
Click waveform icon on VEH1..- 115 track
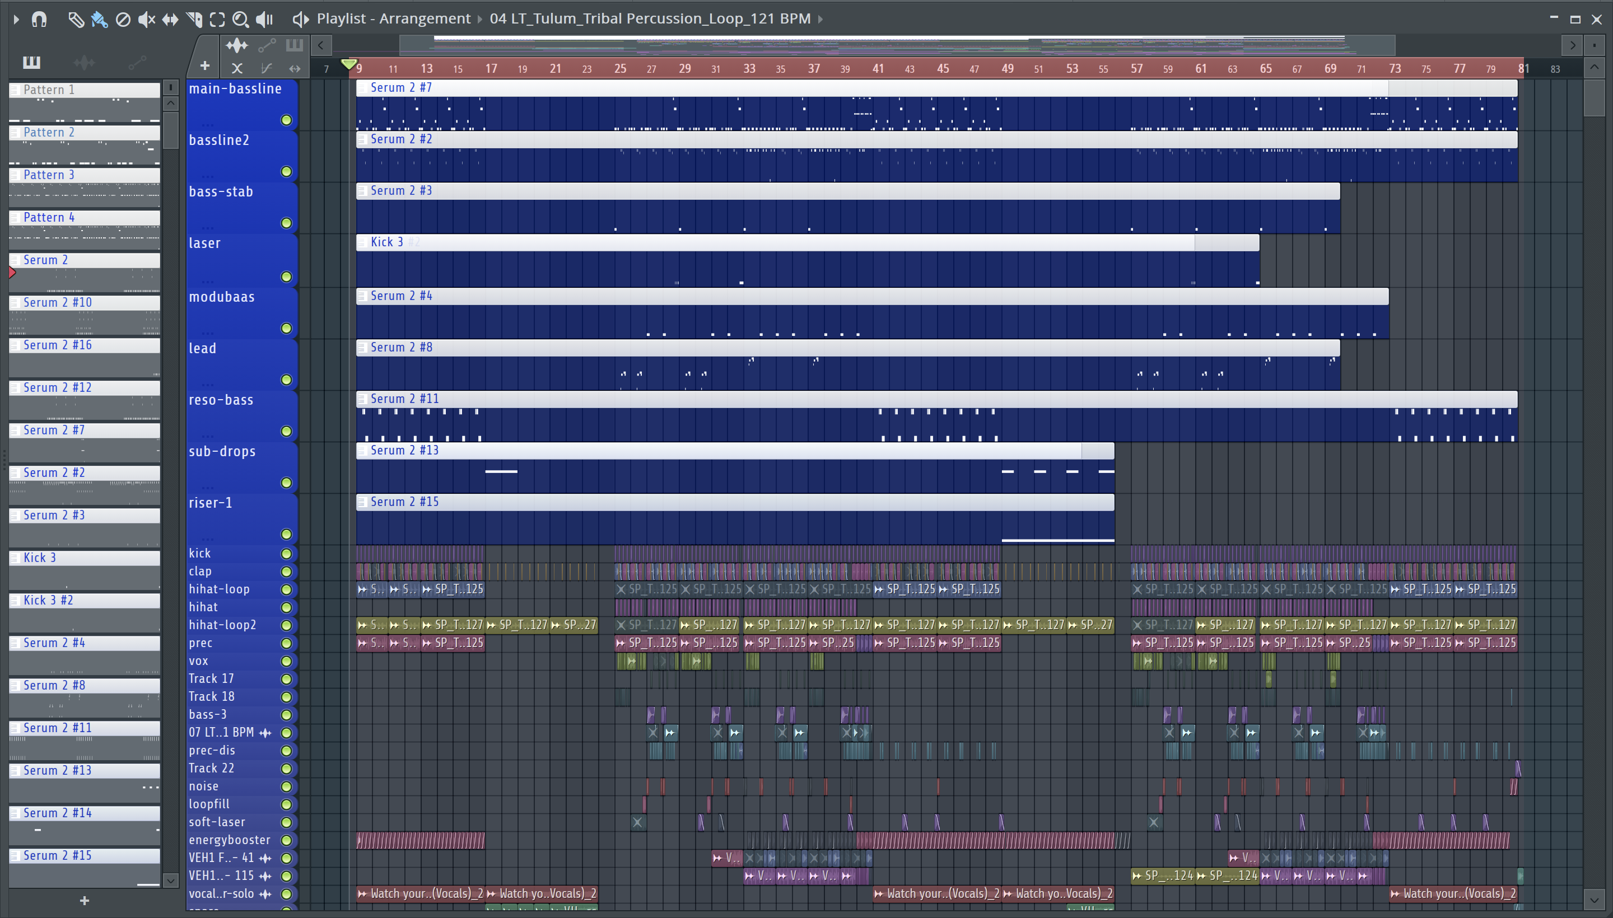coord(265,877)
